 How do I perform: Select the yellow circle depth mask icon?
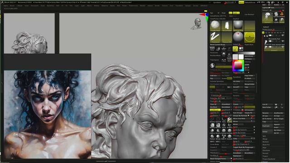click(x=250, y=37)
